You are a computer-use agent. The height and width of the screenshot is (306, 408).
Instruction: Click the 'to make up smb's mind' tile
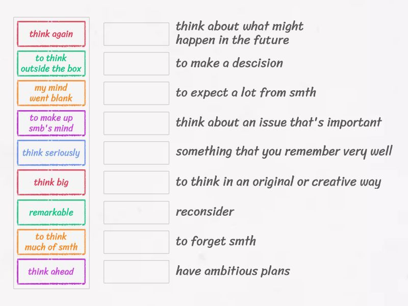51,123
